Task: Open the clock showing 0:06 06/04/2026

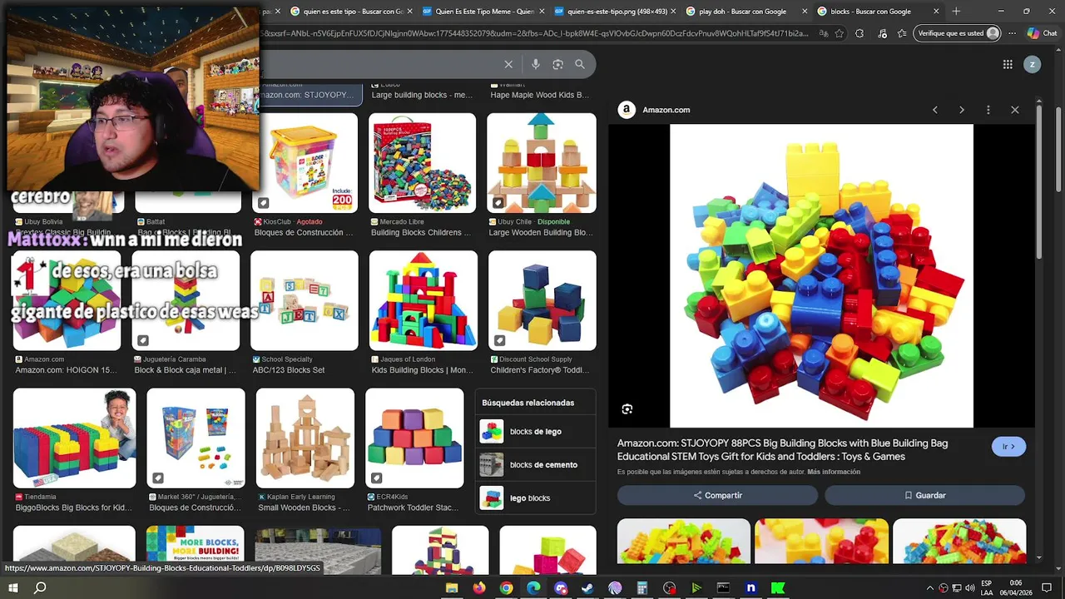Action: (1016, 588)
